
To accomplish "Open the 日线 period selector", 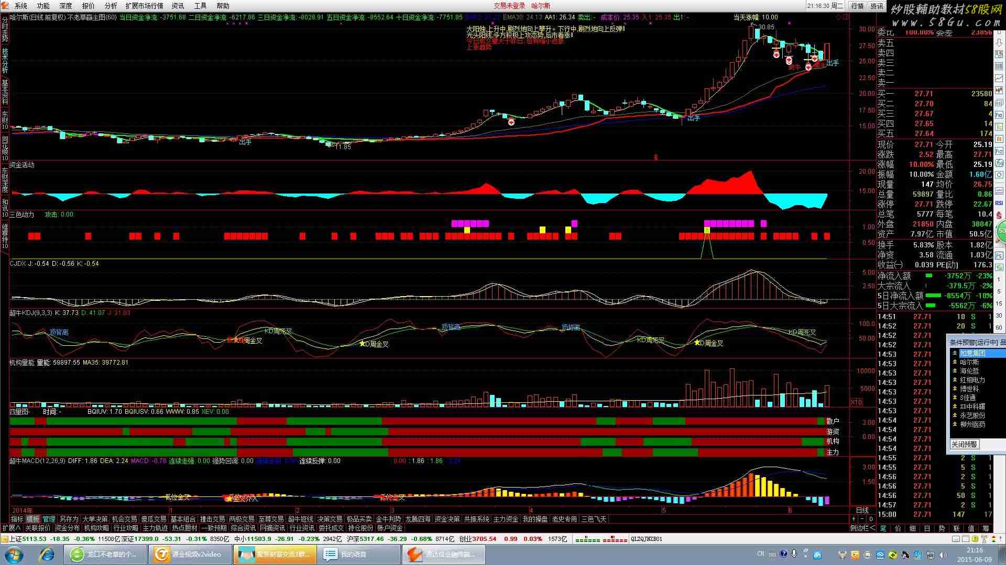I will (x=862, y=510).
